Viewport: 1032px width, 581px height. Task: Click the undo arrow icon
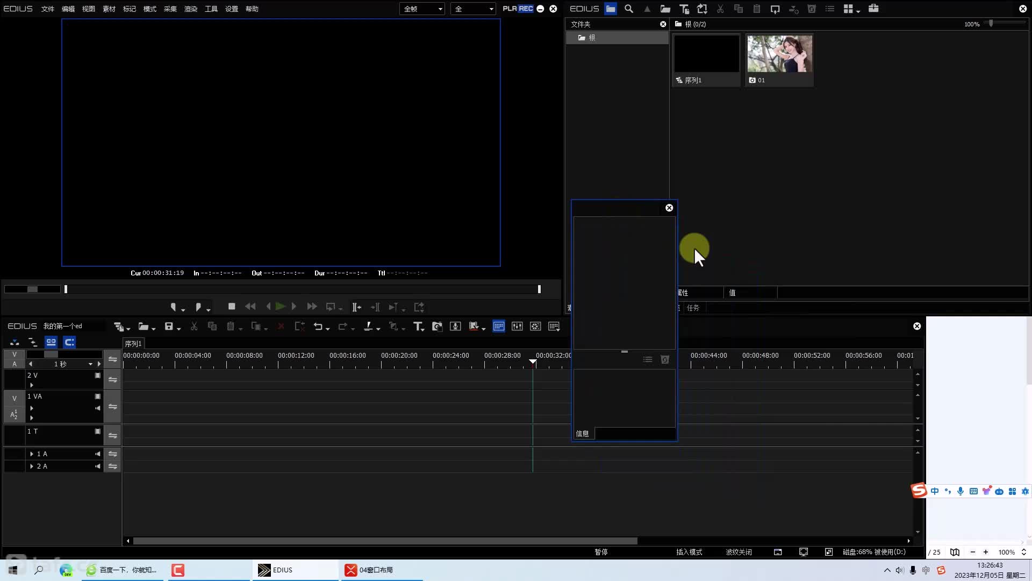click(318, 327)
